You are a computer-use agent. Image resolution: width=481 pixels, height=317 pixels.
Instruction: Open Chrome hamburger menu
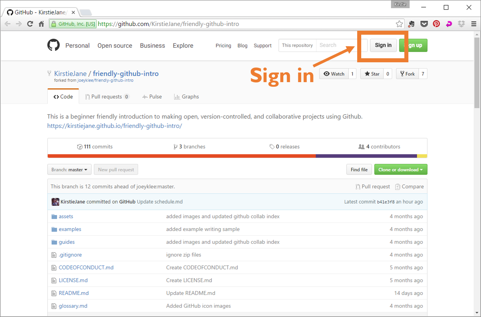(474, 24)
